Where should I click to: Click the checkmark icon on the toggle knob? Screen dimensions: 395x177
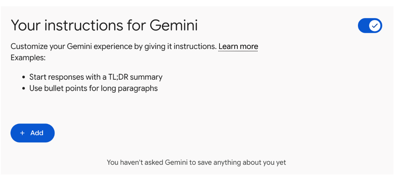click(x=375, y=26)
